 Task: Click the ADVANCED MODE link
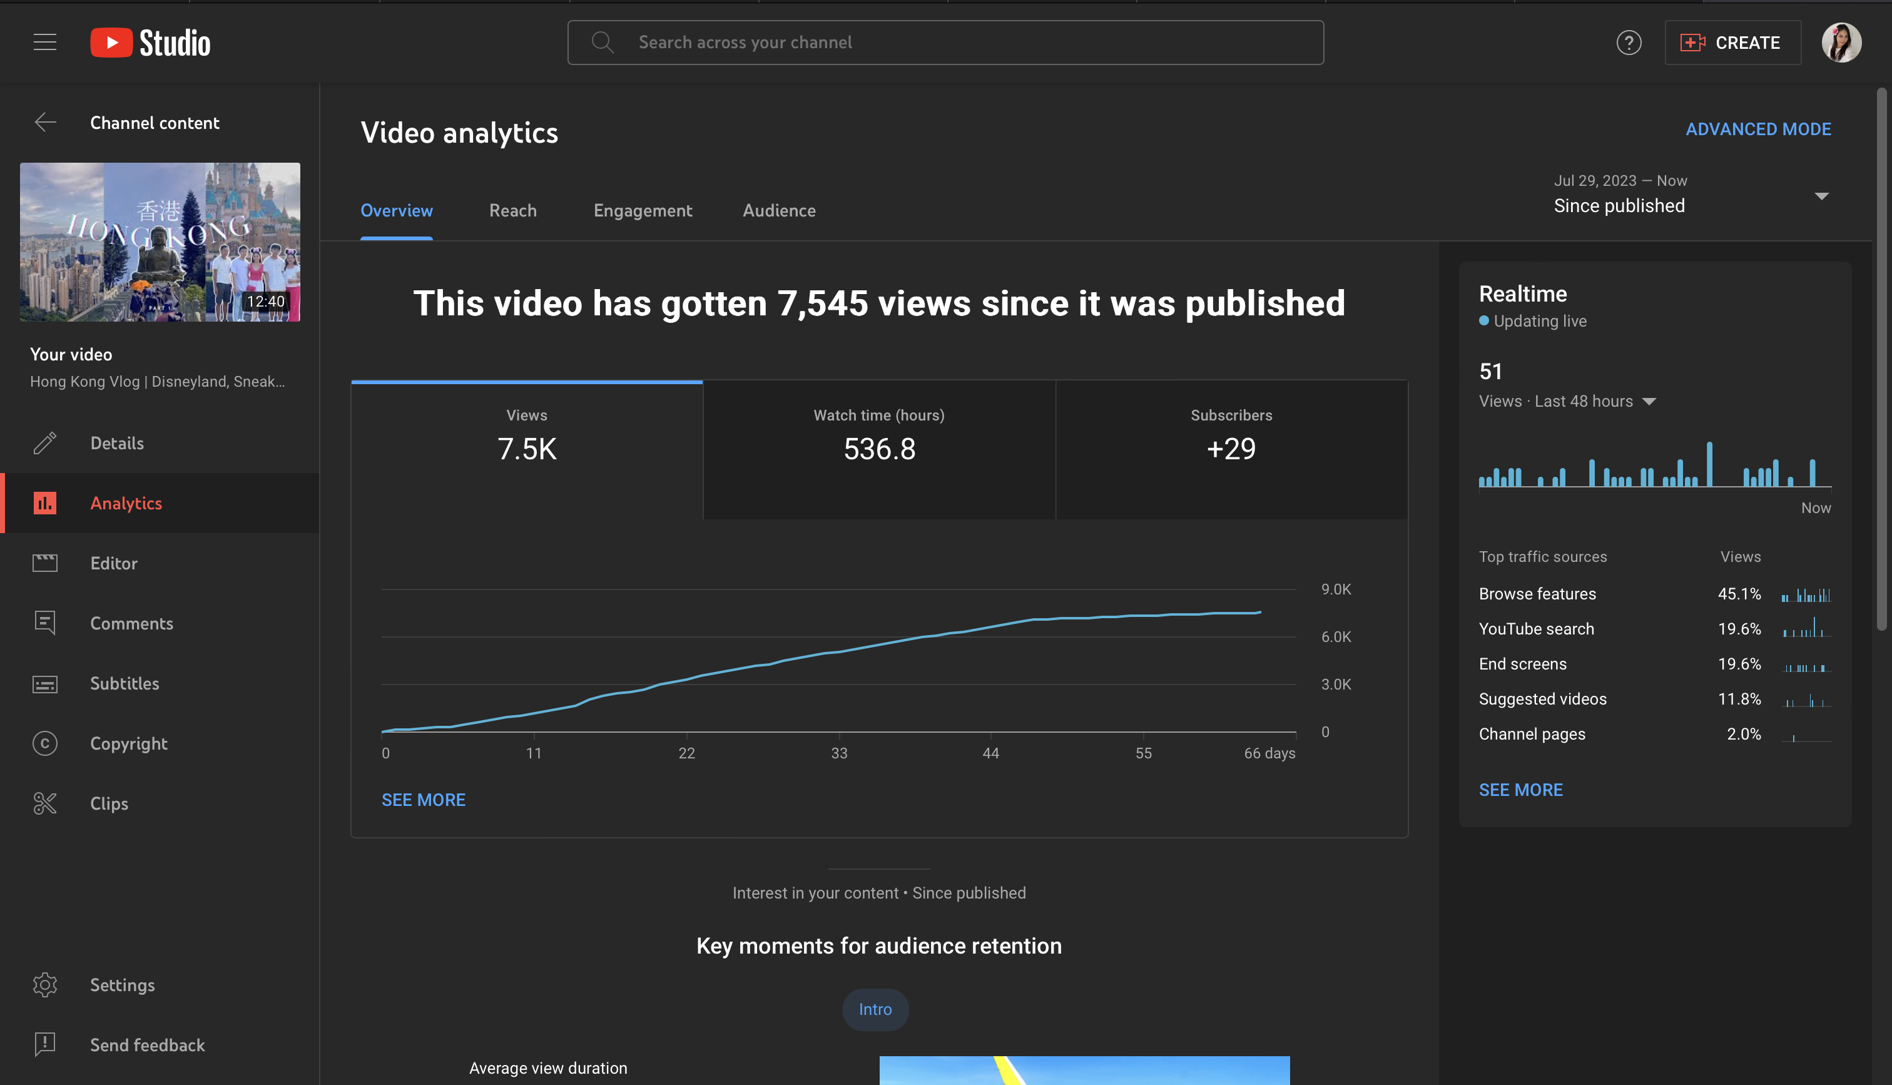point(1757,129)
